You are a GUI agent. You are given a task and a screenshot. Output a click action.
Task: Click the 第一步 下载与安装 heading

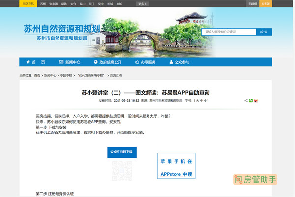click(51, 127)
